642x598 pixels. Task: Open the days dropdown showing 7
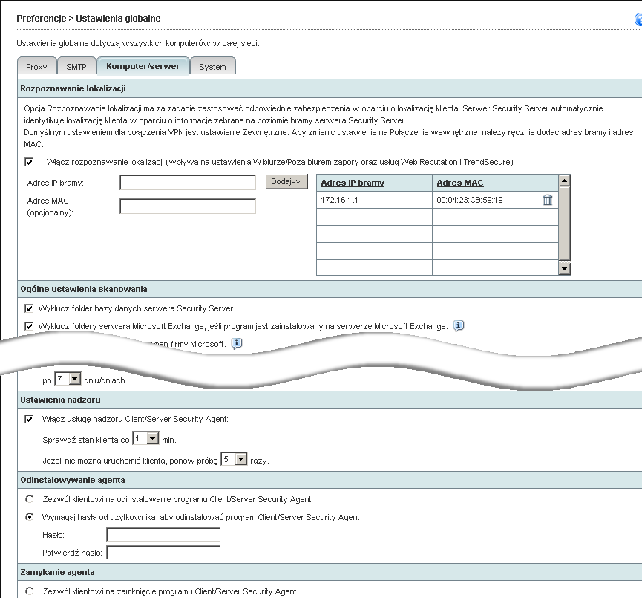[68, 379]
